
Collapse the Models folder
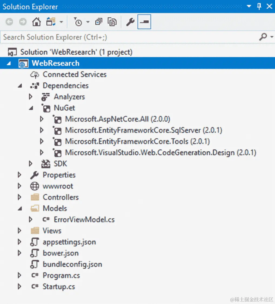20,209
